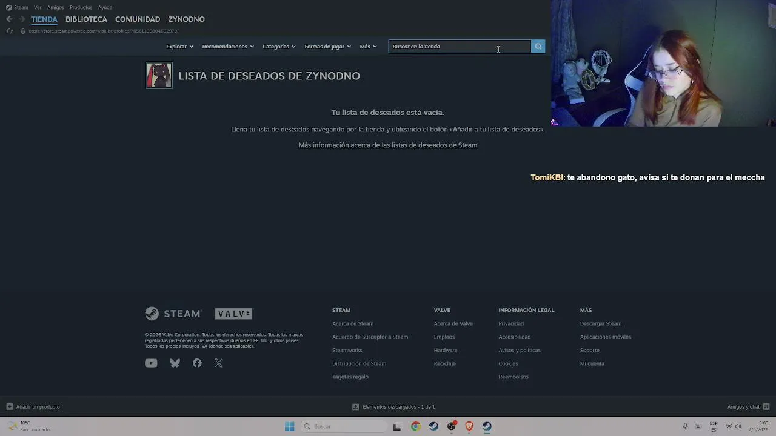Open the Ayuda menu
Image resolution: width=776 pixels, height=436 pixels.
click(105, 7)
